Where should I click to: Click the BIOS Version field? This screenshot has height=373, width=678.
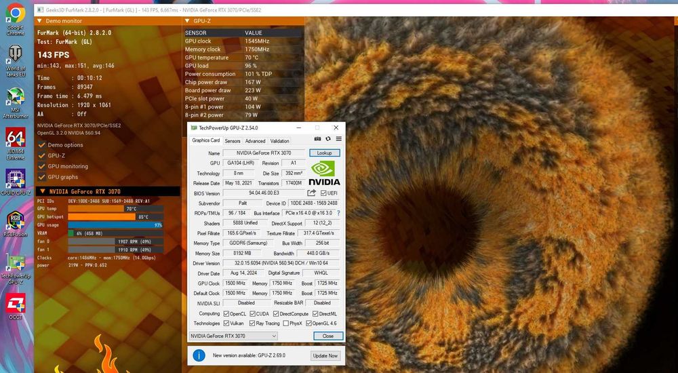(264, 193)
